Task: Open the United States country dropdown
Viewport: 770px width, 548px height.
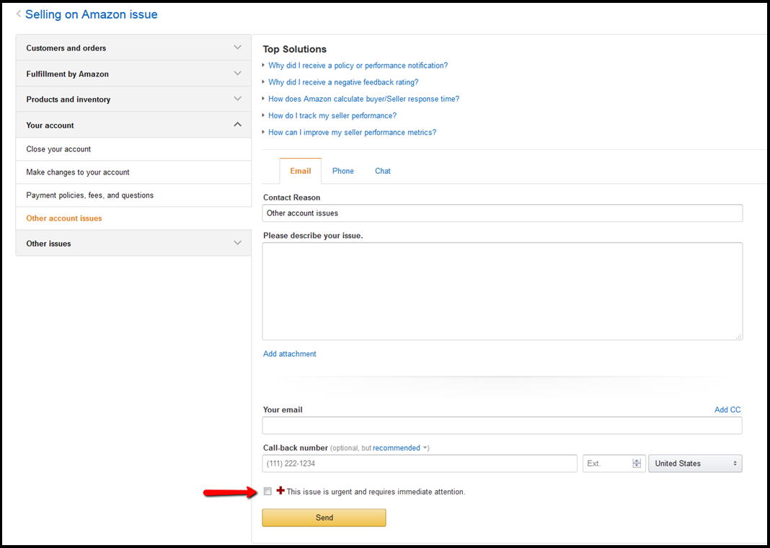Action: pos(695,464)
